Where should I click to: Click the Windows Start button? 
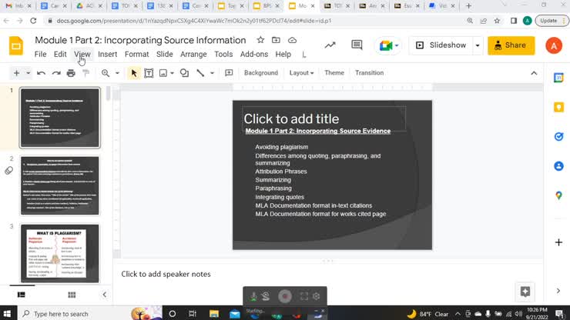pyautogui.click(x=7, y=314)
